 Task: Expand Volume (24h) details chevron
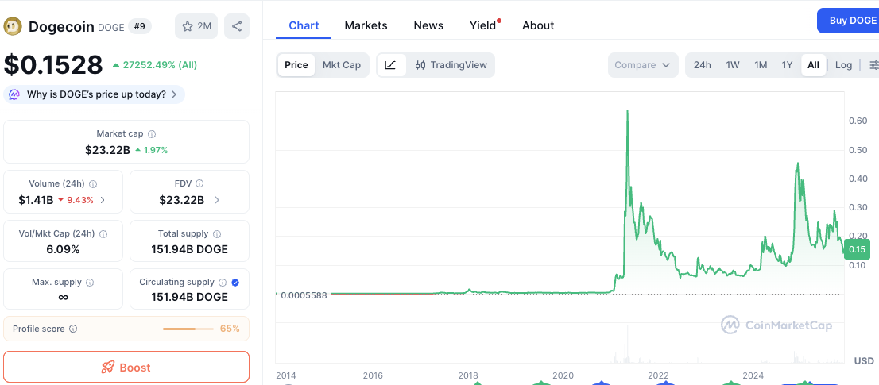click(x=103, y=200)
